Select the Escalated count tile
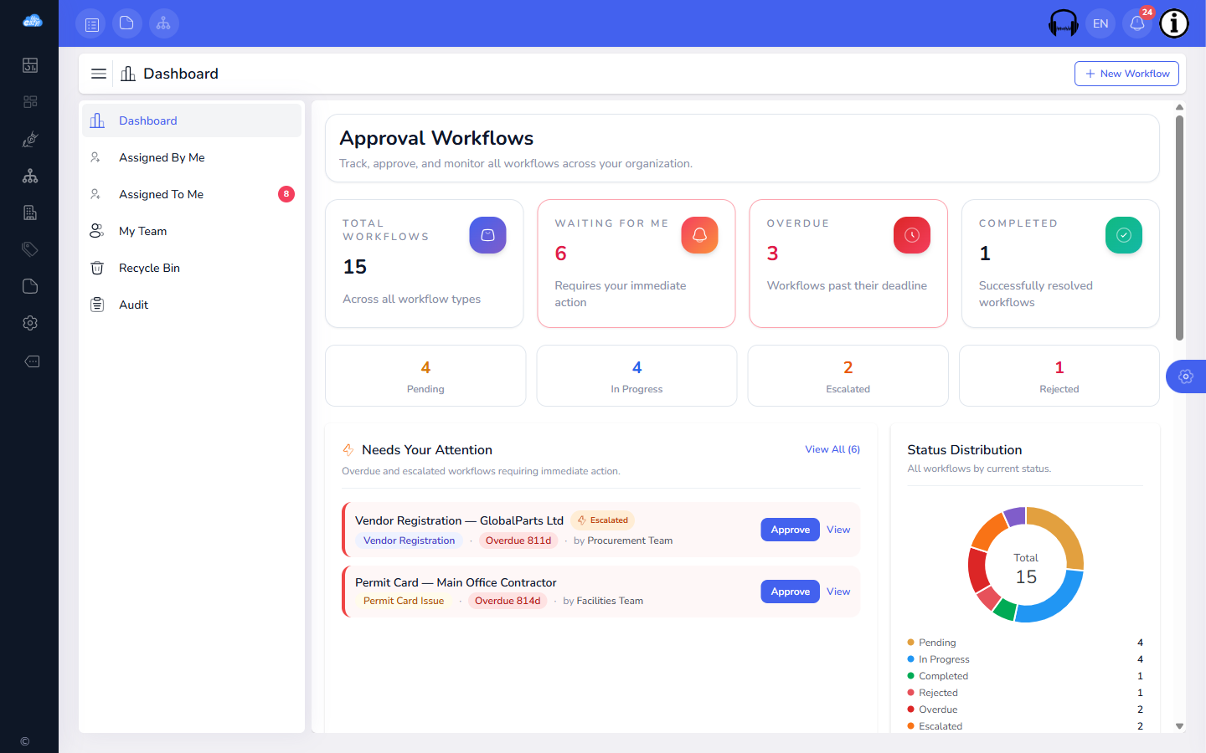Viewport: 1206px width, 753px height. tap(848, 376)
